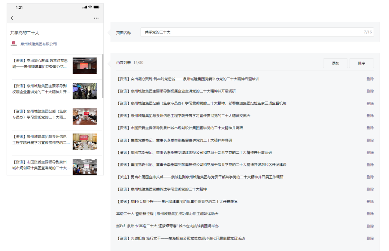
Task: Click the 添加 button
Action: coord(335,63)
